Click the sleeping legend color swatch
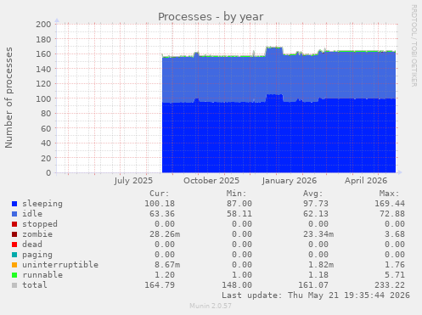The height and width of the screenshot is (315, 422). click(x=14, y=204)
